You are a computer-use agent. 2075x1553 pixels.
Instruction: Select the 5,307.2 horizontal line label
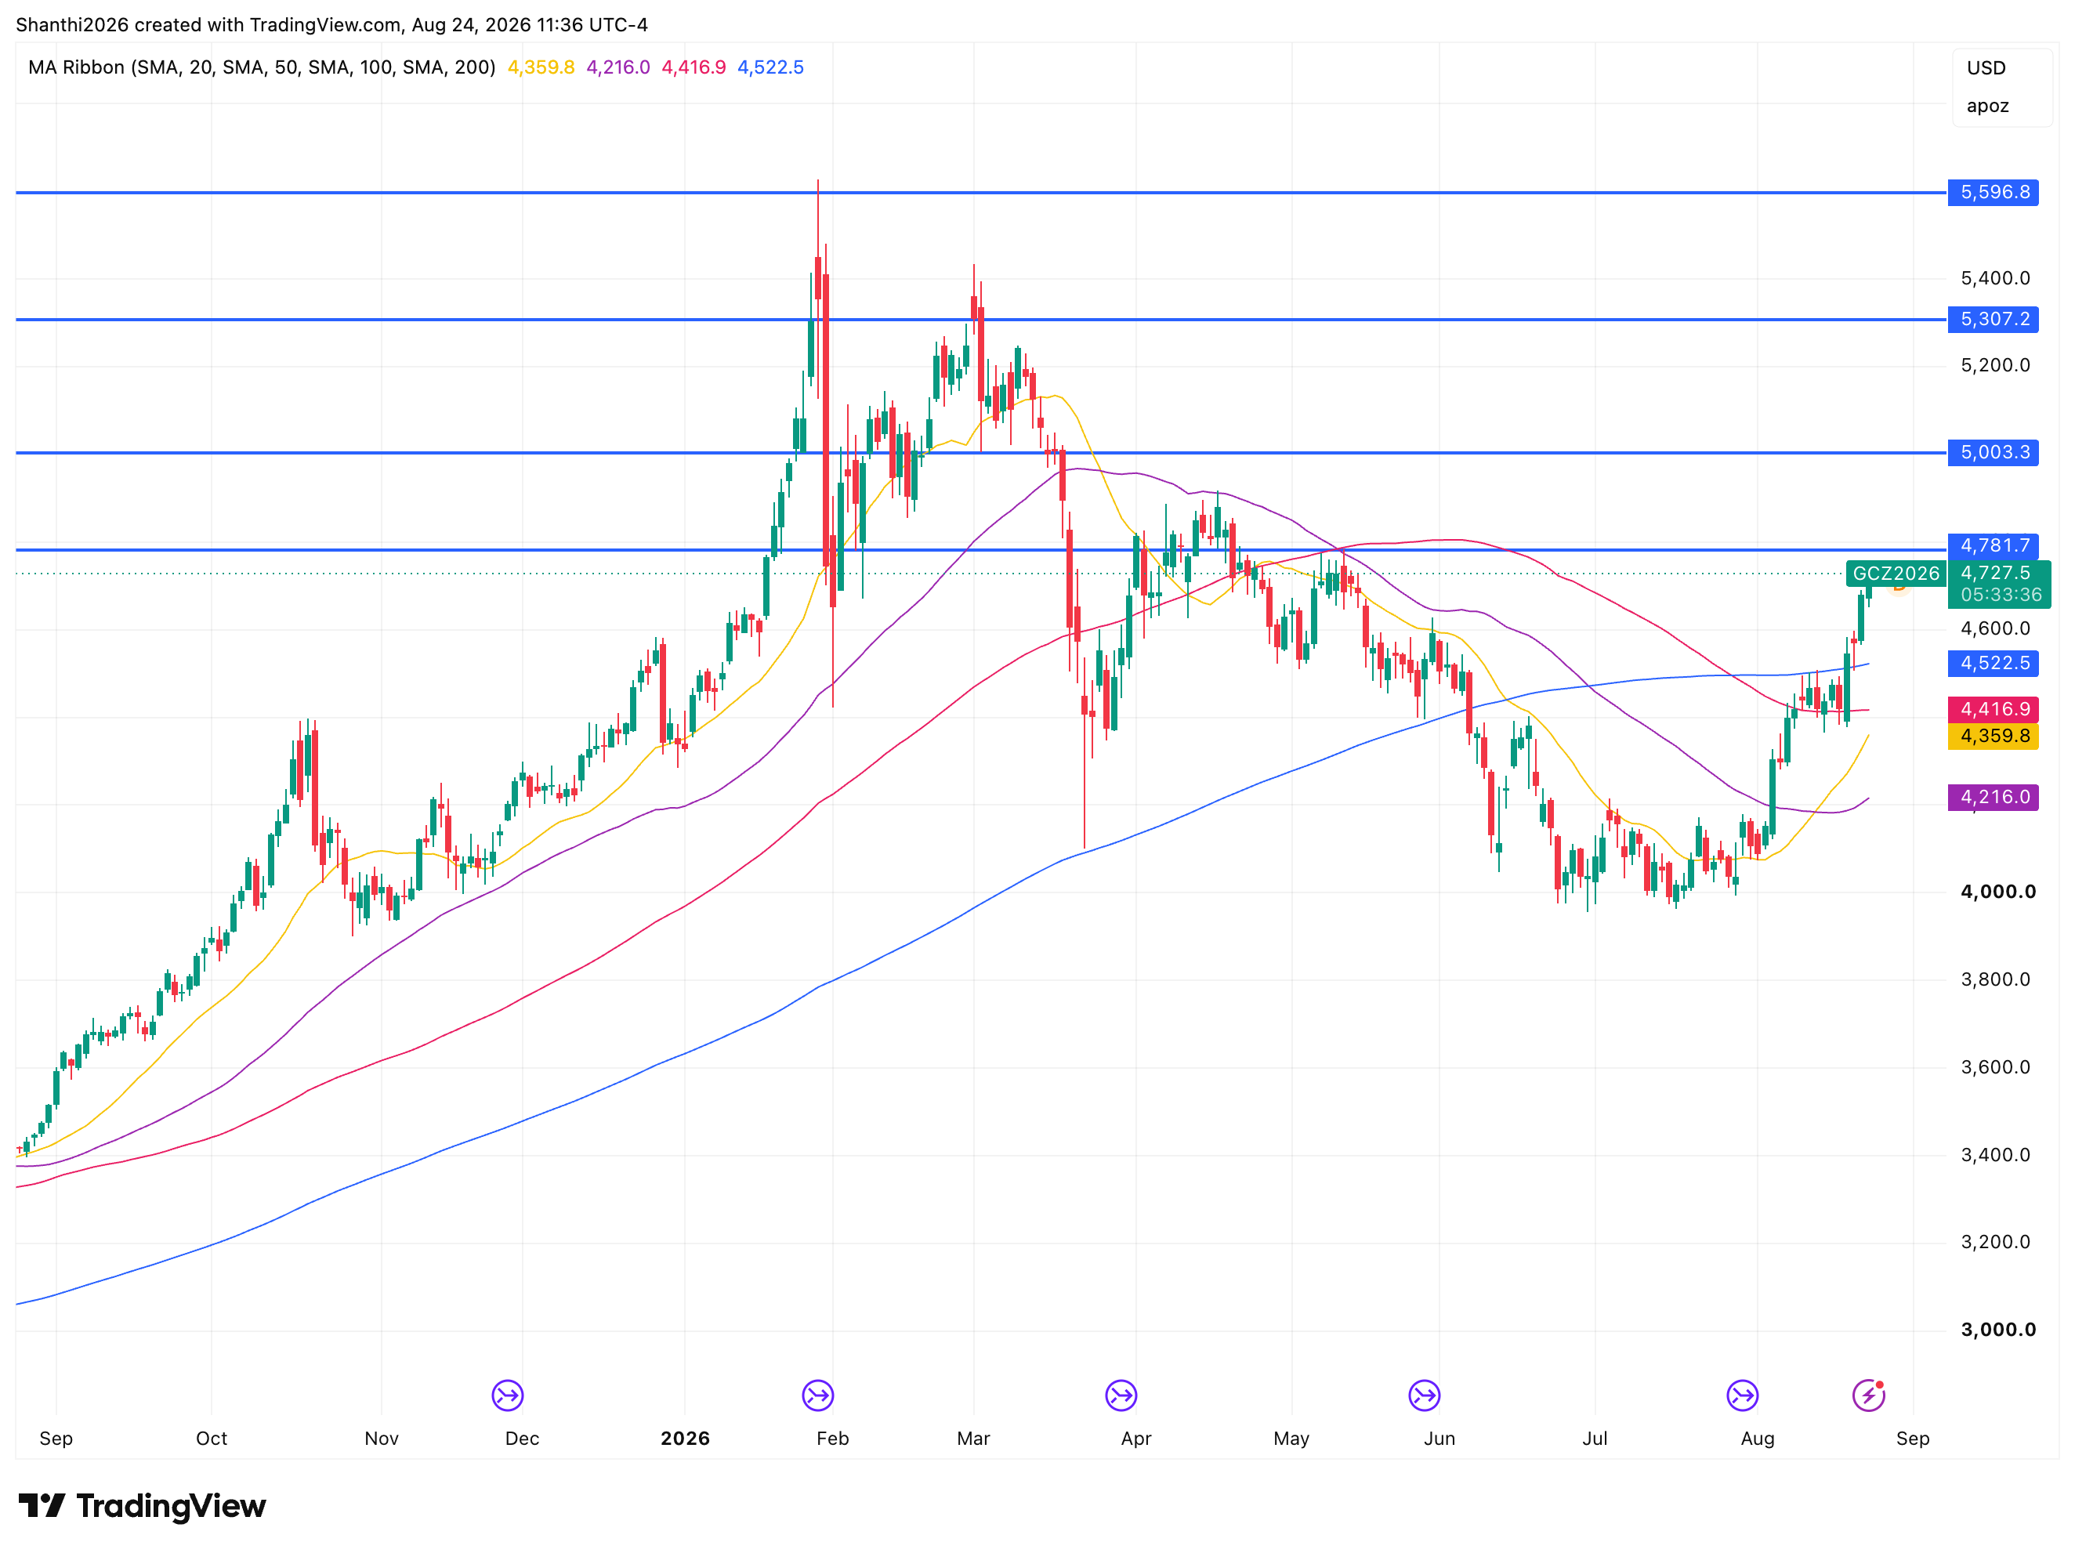1993,319
